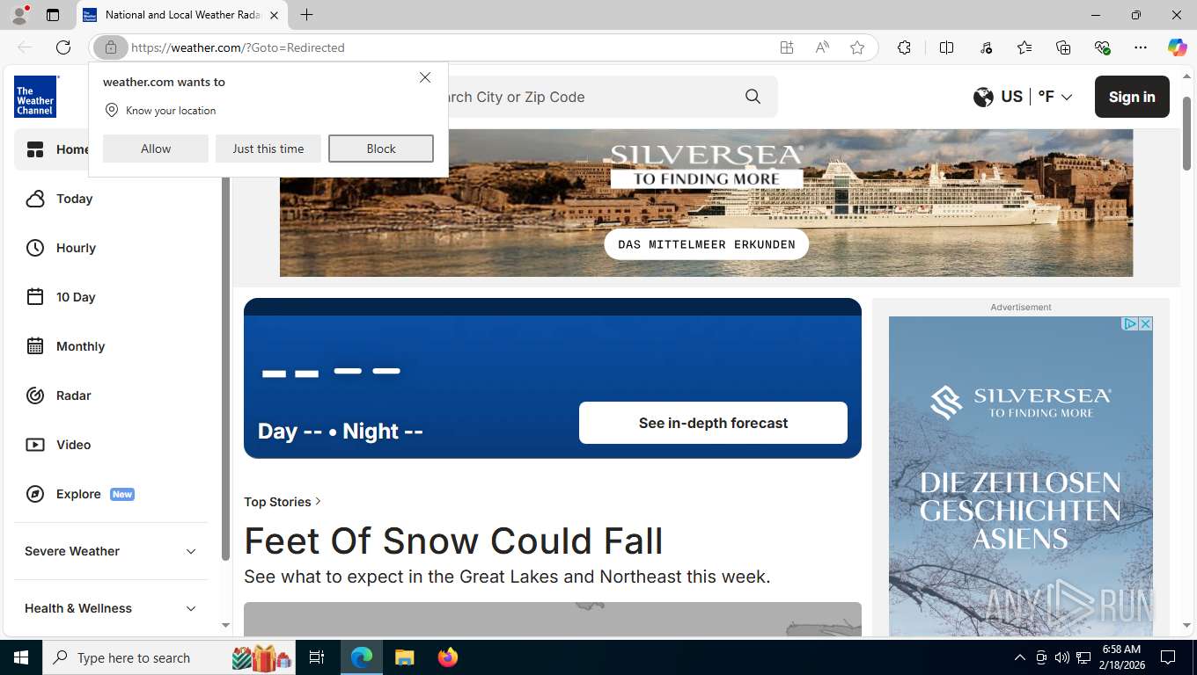The height and width of the screenshot is (675, 1197).
Task: Click See in-depth forecast button
Action: pyautogui.click(x=713, y=423)
